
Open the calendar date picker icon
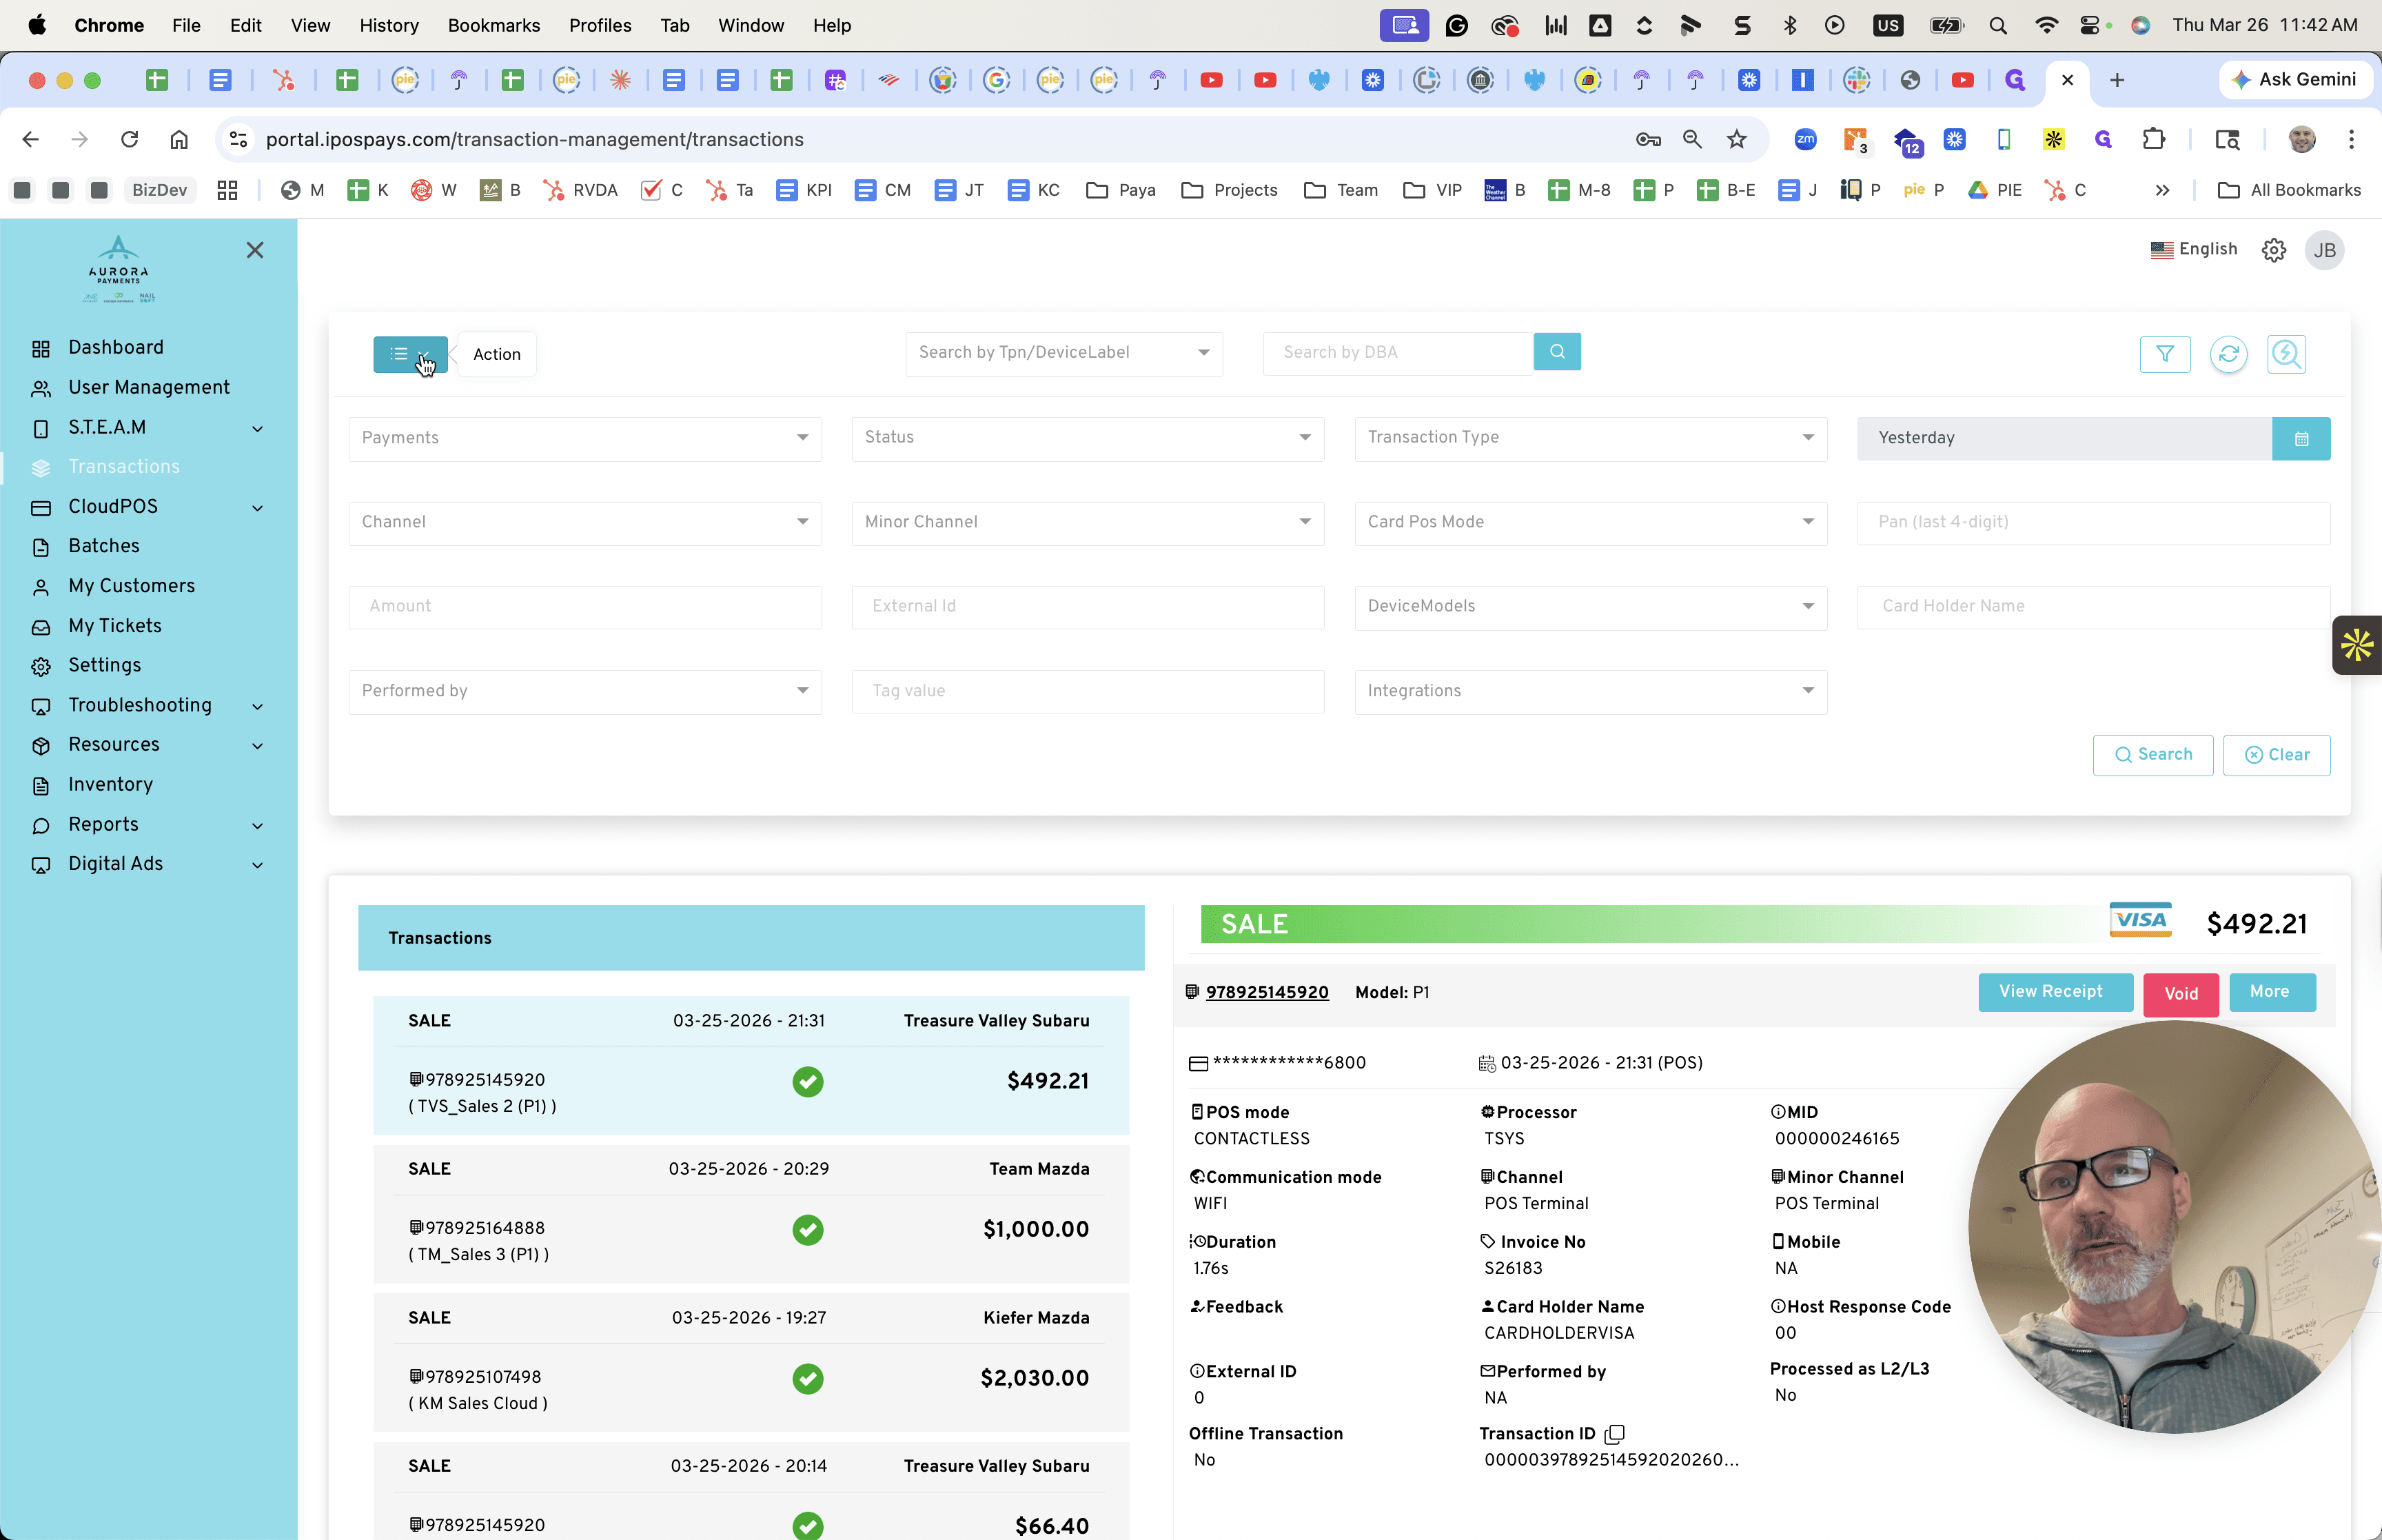(x=2301, y=438)
